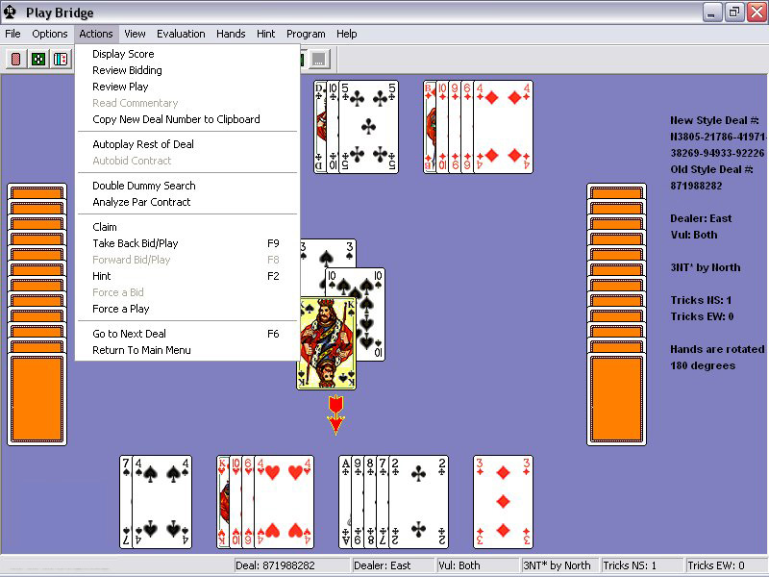Choose Display Score from Actions menu

123,54
